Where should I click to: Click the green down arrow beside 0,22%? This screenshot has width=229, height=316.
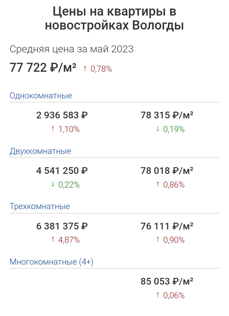point(53,184)
